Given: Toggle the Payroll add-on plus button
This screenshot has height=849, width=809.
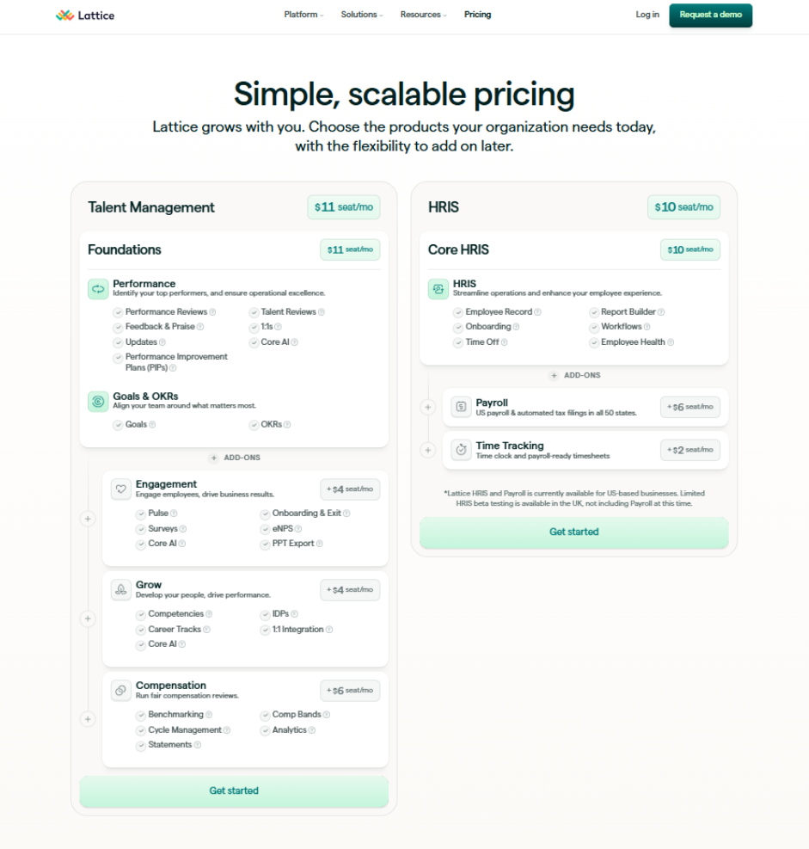Looking at the screenshot, I should click(x=428, y=407).
